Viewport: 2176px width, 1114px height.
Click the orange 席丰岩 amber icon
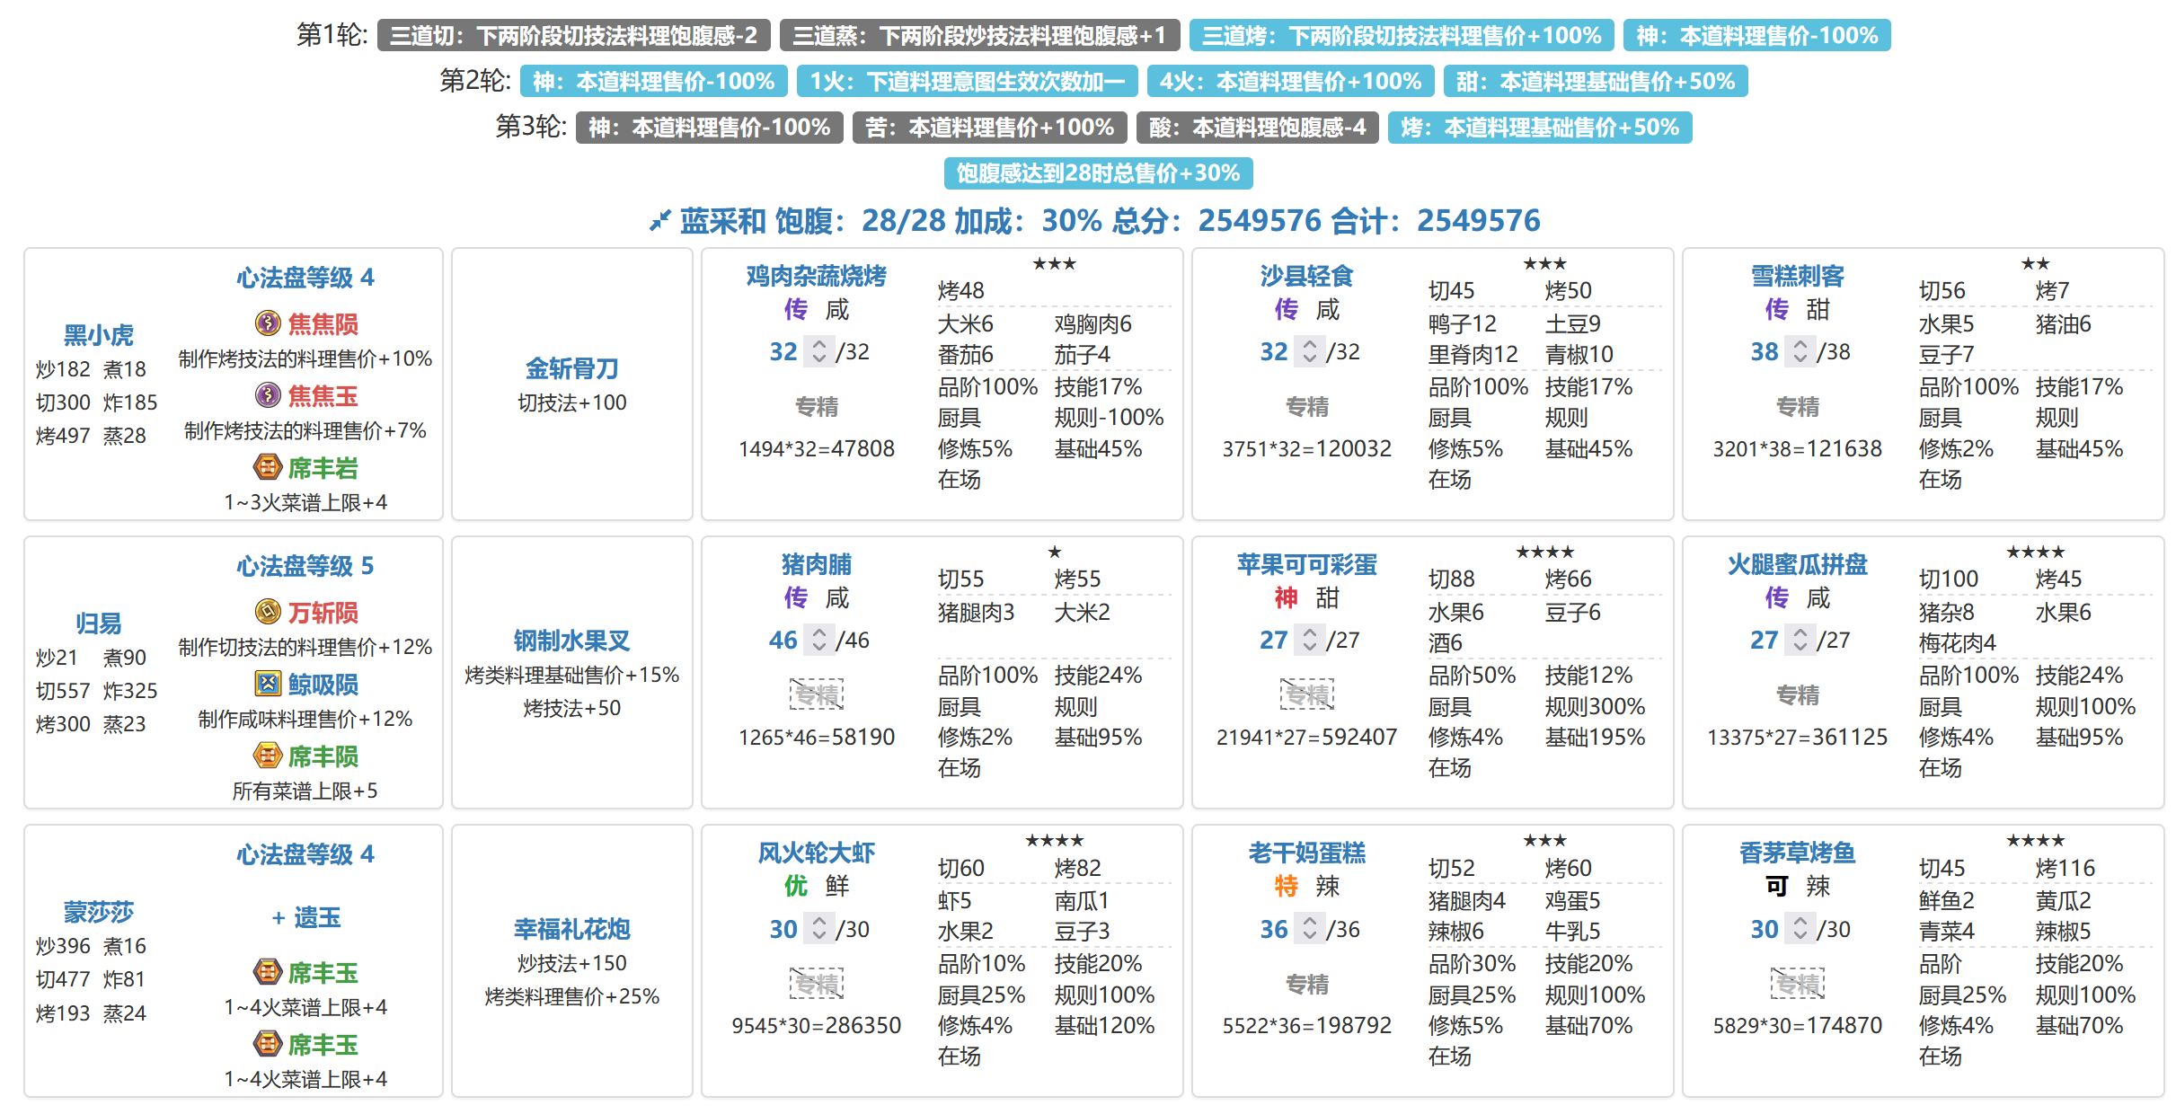pos(268,467)
